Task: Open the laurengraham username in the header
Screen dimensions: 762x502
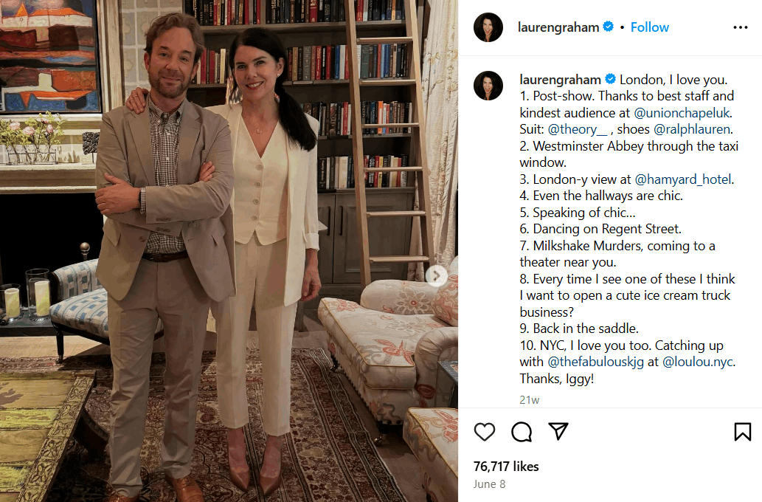Action: (x=558, y=27)
